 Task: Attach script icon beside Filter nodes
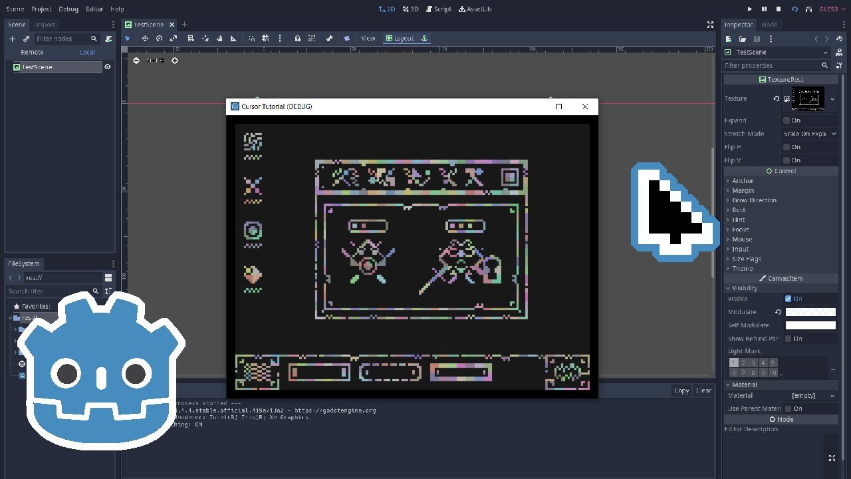pyautogui.click(x=108, y=39)
